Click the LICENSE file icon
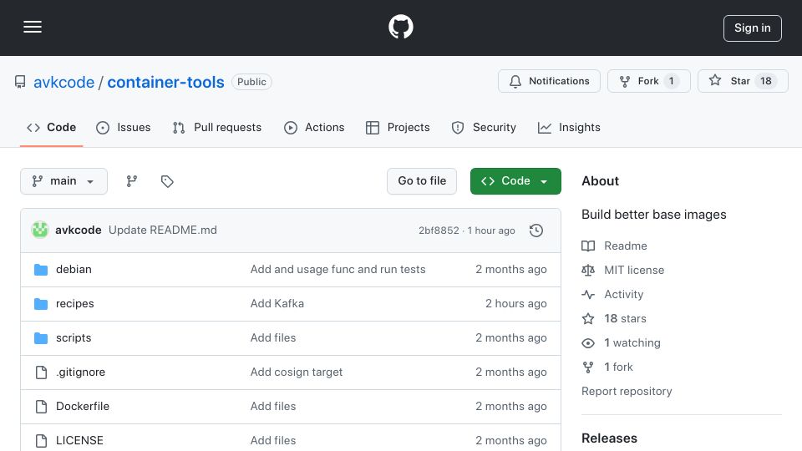The image size is (802, 451). (41, 440)
